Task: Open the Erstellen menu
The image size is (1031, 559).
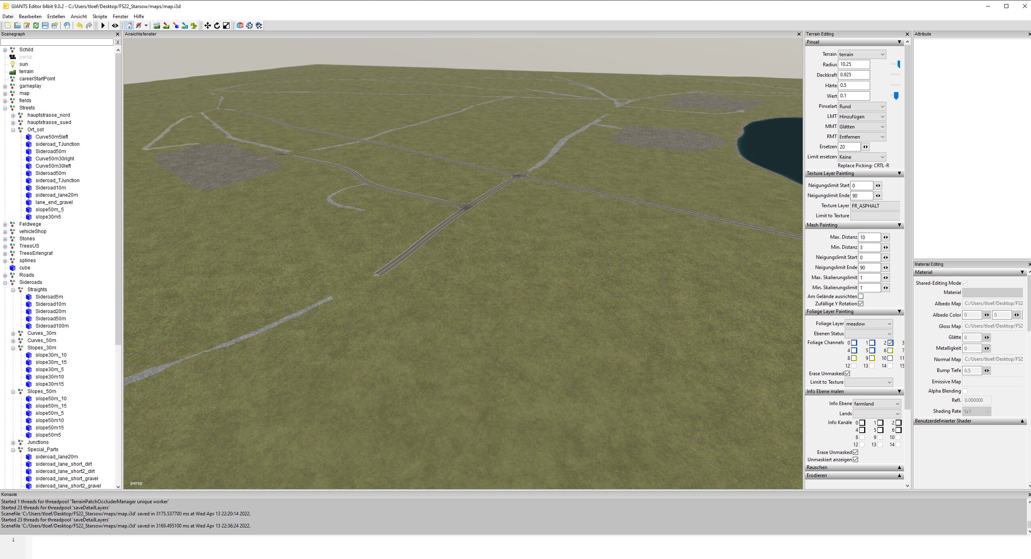Action: coord(56,17)
